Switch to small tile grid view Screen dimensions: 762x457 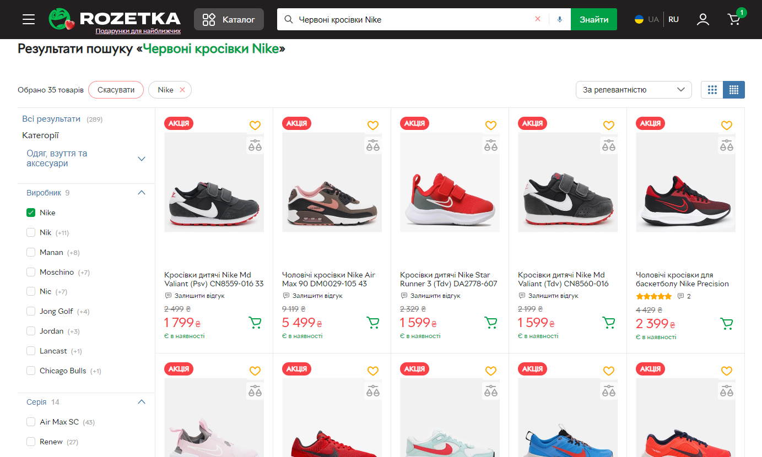[x=734, y=90]
